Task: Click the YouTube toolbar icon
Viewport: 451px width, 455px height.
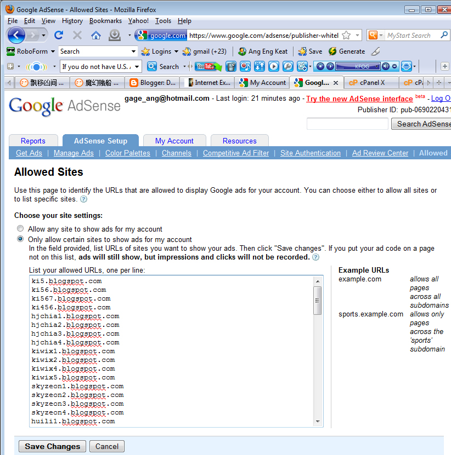Action: click(x=208, y=66)
